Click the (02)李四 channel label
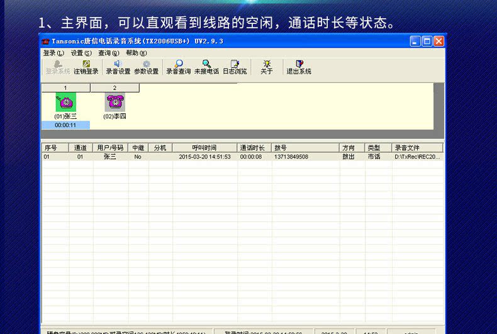This screenshot has height=334, width=497. point(114,116)
